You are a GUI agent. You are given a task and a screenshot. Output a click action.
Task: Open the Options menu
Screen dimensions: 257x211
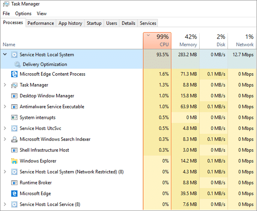[x=23, y=13]
